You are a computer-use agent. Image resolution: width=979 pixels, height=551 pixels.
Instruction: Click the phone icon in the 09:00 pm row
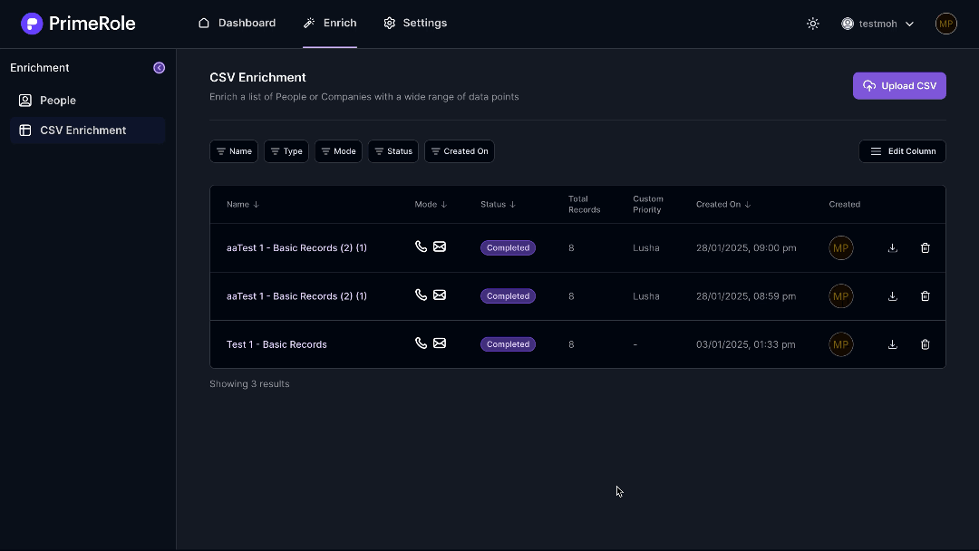click(x=421, y=246)
